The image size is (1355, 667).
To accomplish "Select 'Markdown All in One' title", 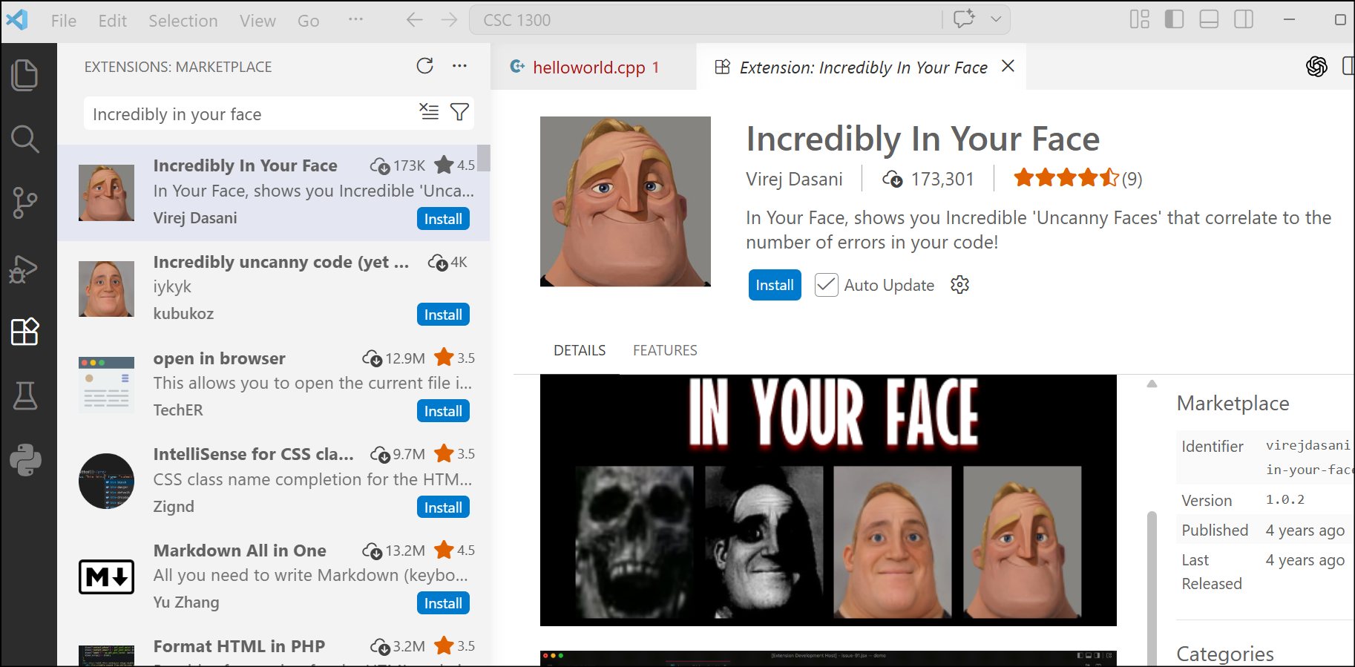I will point(240,551).
